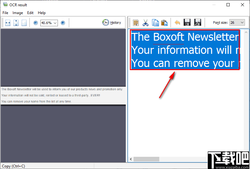The image size is (250, 169).
Task: Open the Edit menu
Action: click(x=30, y=13)
